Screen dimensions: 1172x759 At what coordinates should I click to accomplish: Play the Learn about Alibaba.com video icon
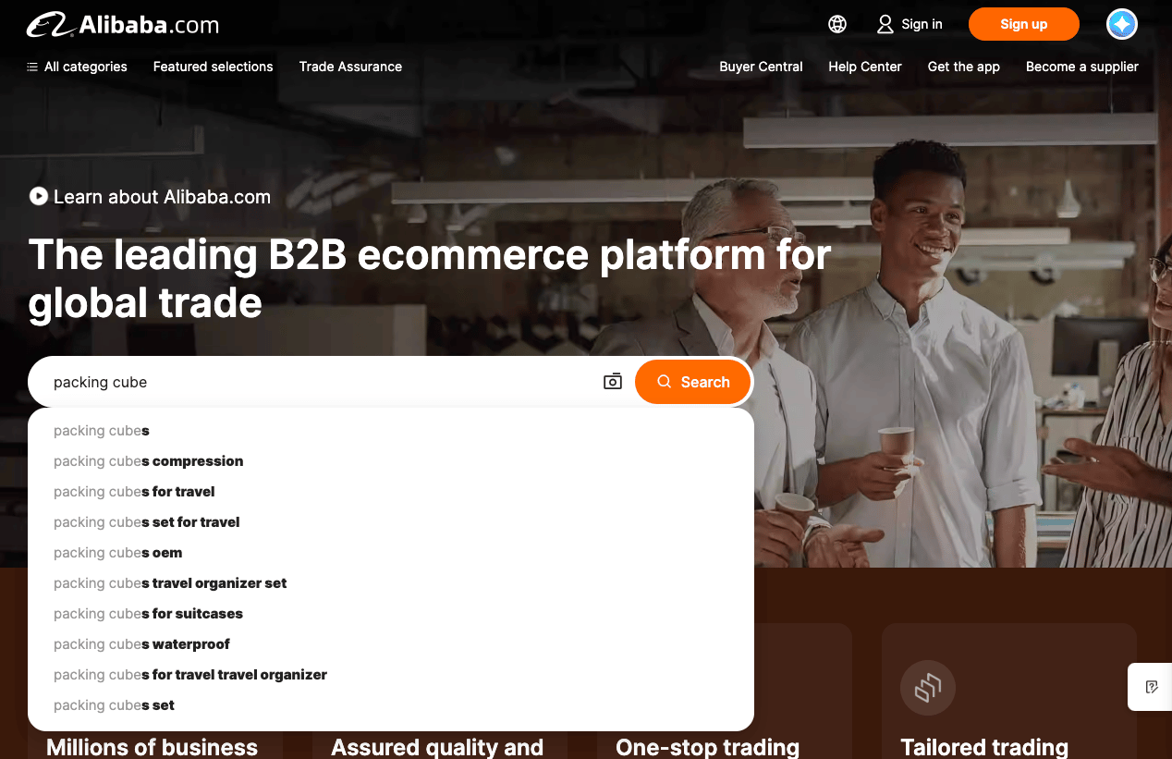(x=38, y=196)
